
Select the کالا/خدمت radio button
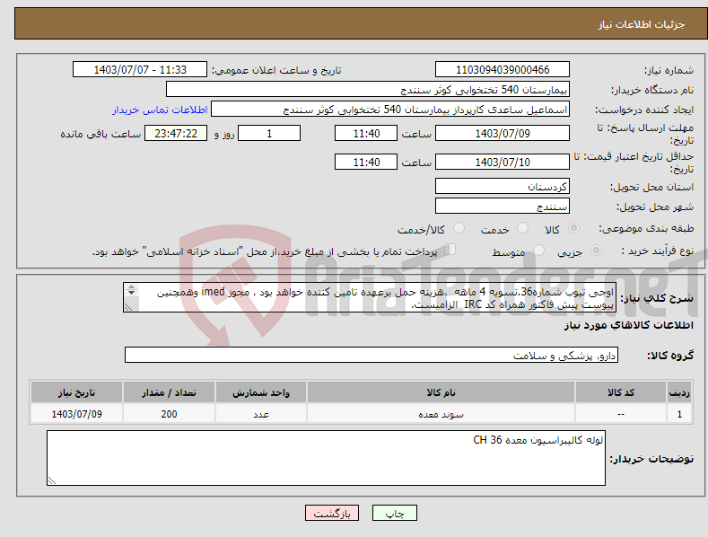459,228
